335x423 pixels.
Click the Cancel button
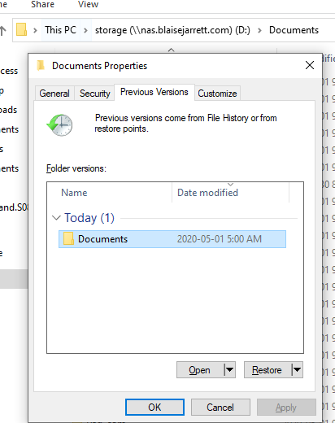(220, 407)
